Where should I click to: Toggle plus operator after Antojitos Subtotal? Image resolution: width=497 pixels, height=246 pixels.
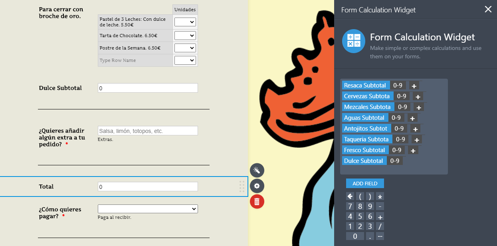pos(415,129)
